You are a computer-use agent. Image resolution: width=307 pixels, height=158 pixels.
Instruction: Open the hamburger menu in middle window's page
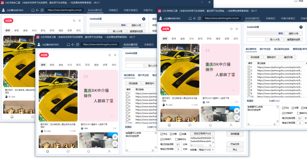115,55
